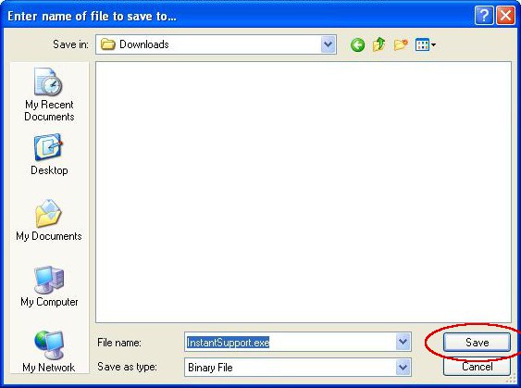Click the Downloads folder name in Save in
Screen dimensions: 521x388
coord(143,44)
